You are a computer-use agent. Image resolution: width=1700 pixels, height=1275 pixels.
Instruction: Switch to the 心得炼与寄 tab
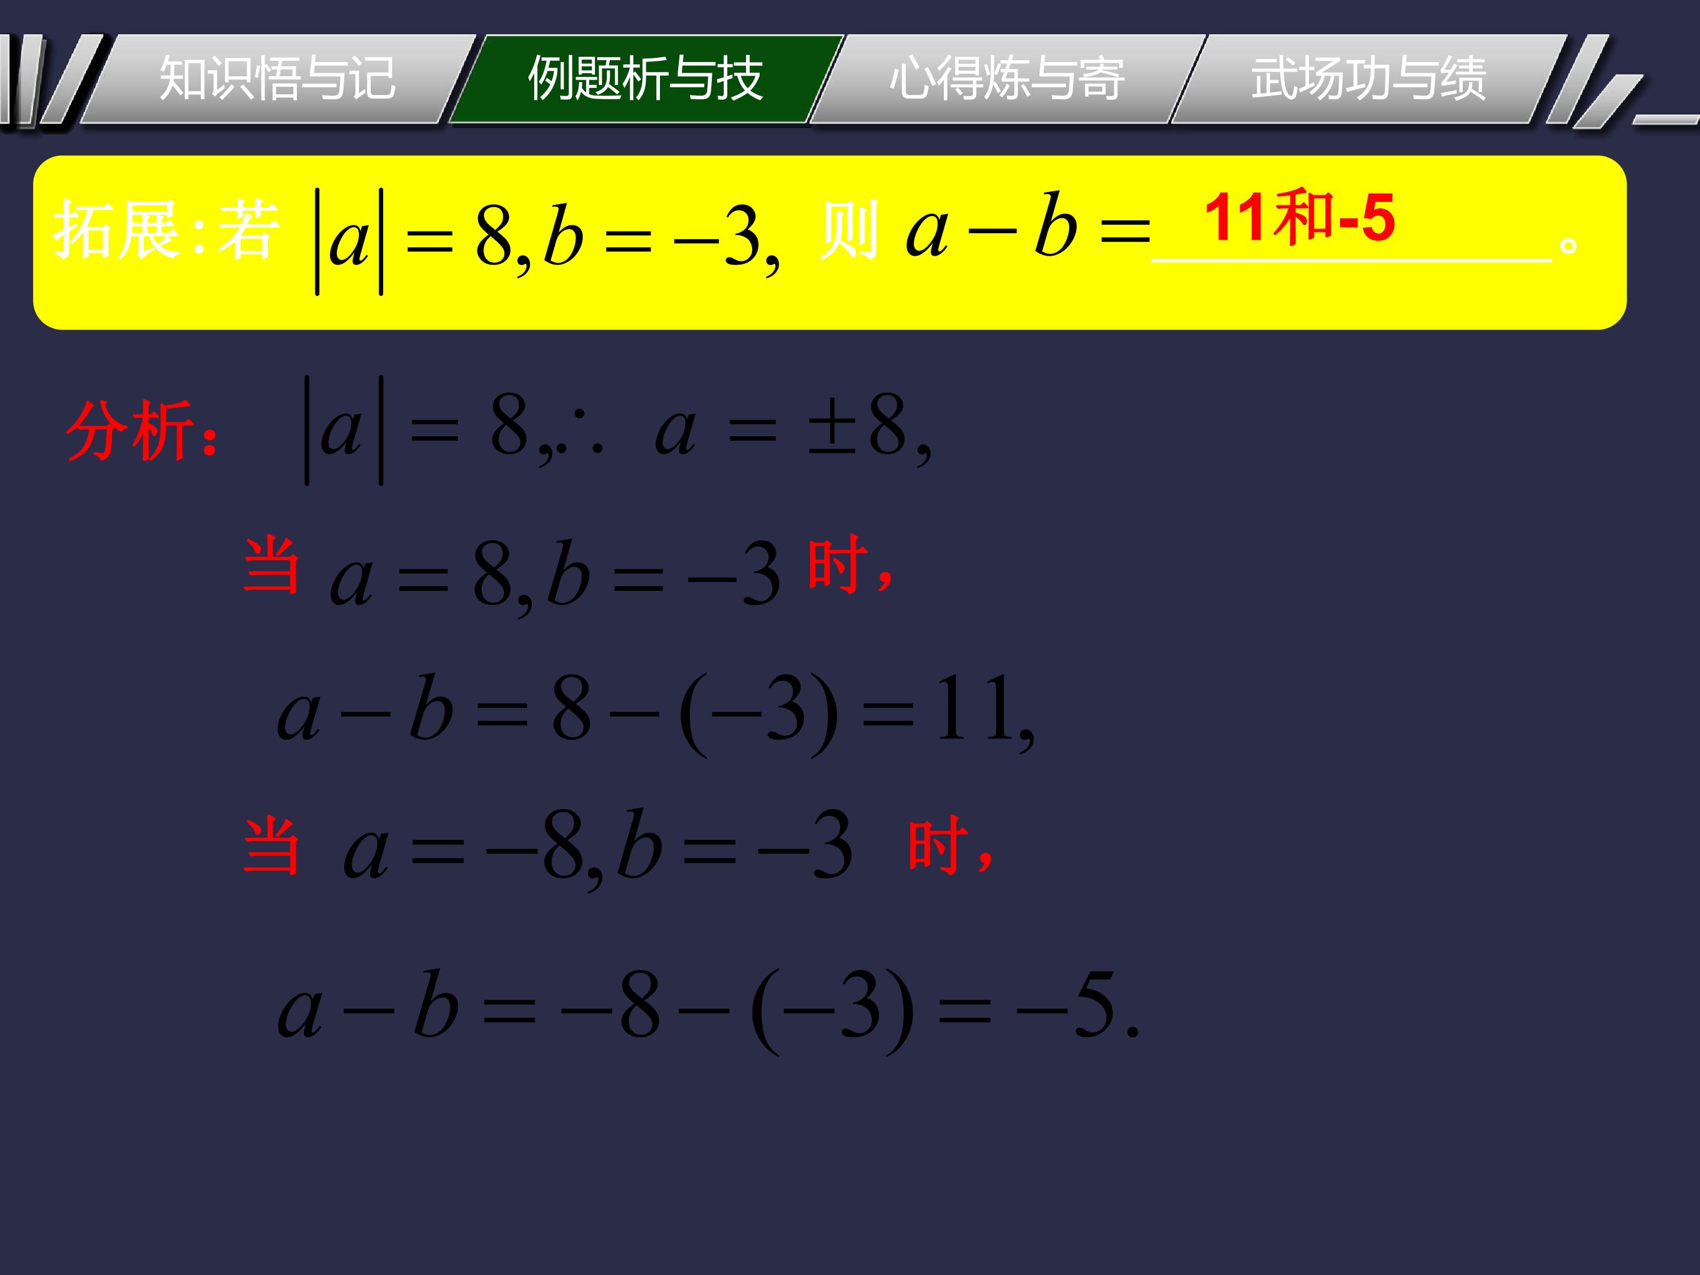coord(1007,79)
